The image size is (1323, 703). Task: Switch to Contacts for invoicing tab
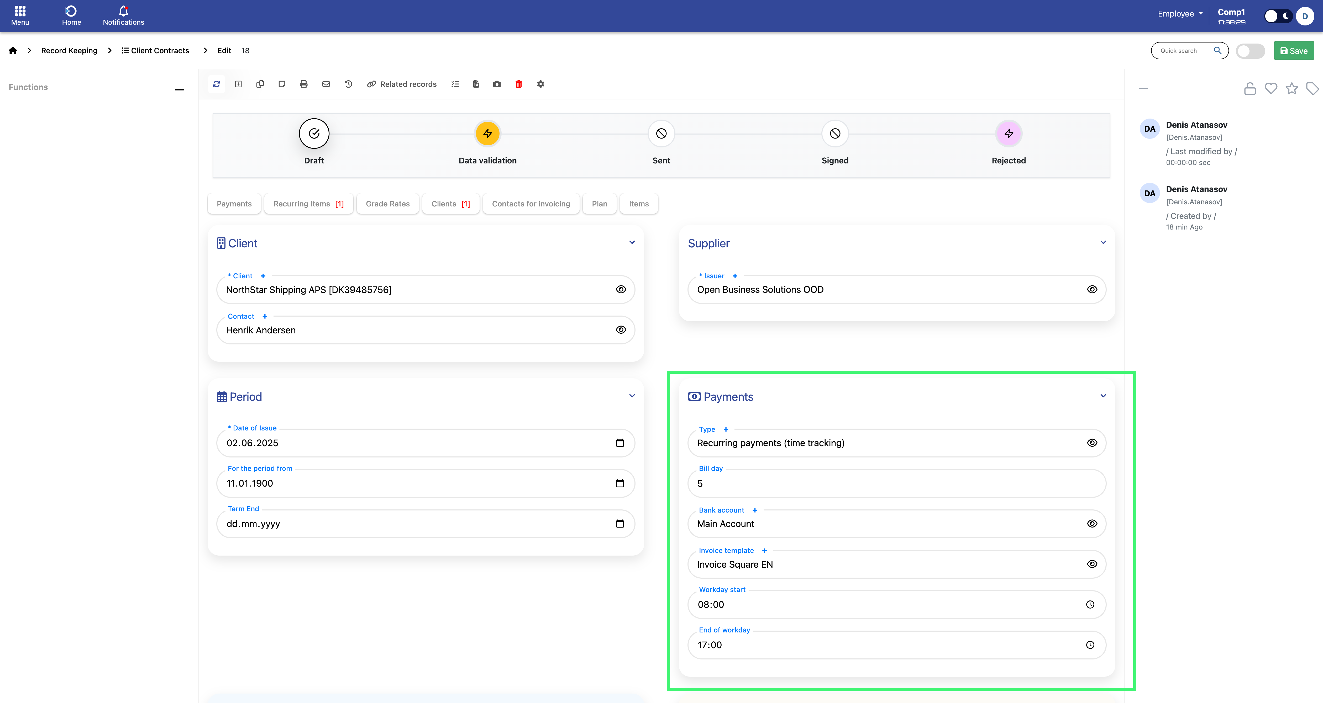(x=531, y=204)
